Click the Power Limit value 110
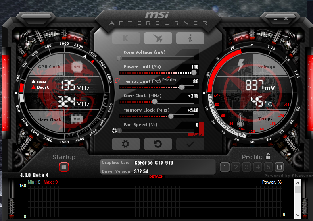 195,67
